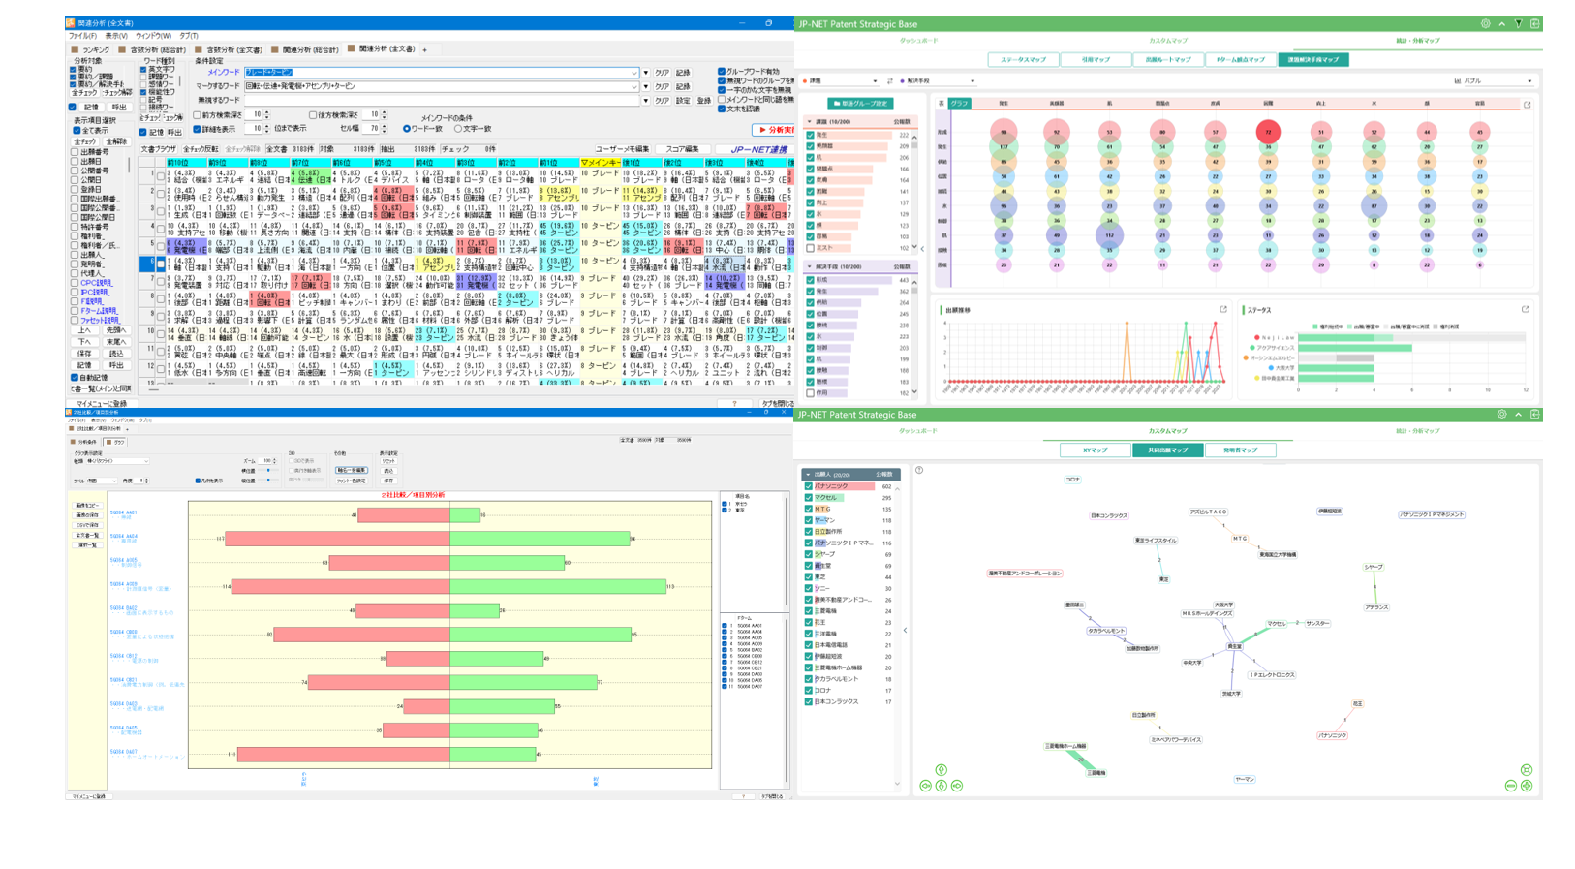The image size is (1575, 869).
Task: Click 権利存続中 legend swatch in ステータス chart
Action: point(1314,326)
